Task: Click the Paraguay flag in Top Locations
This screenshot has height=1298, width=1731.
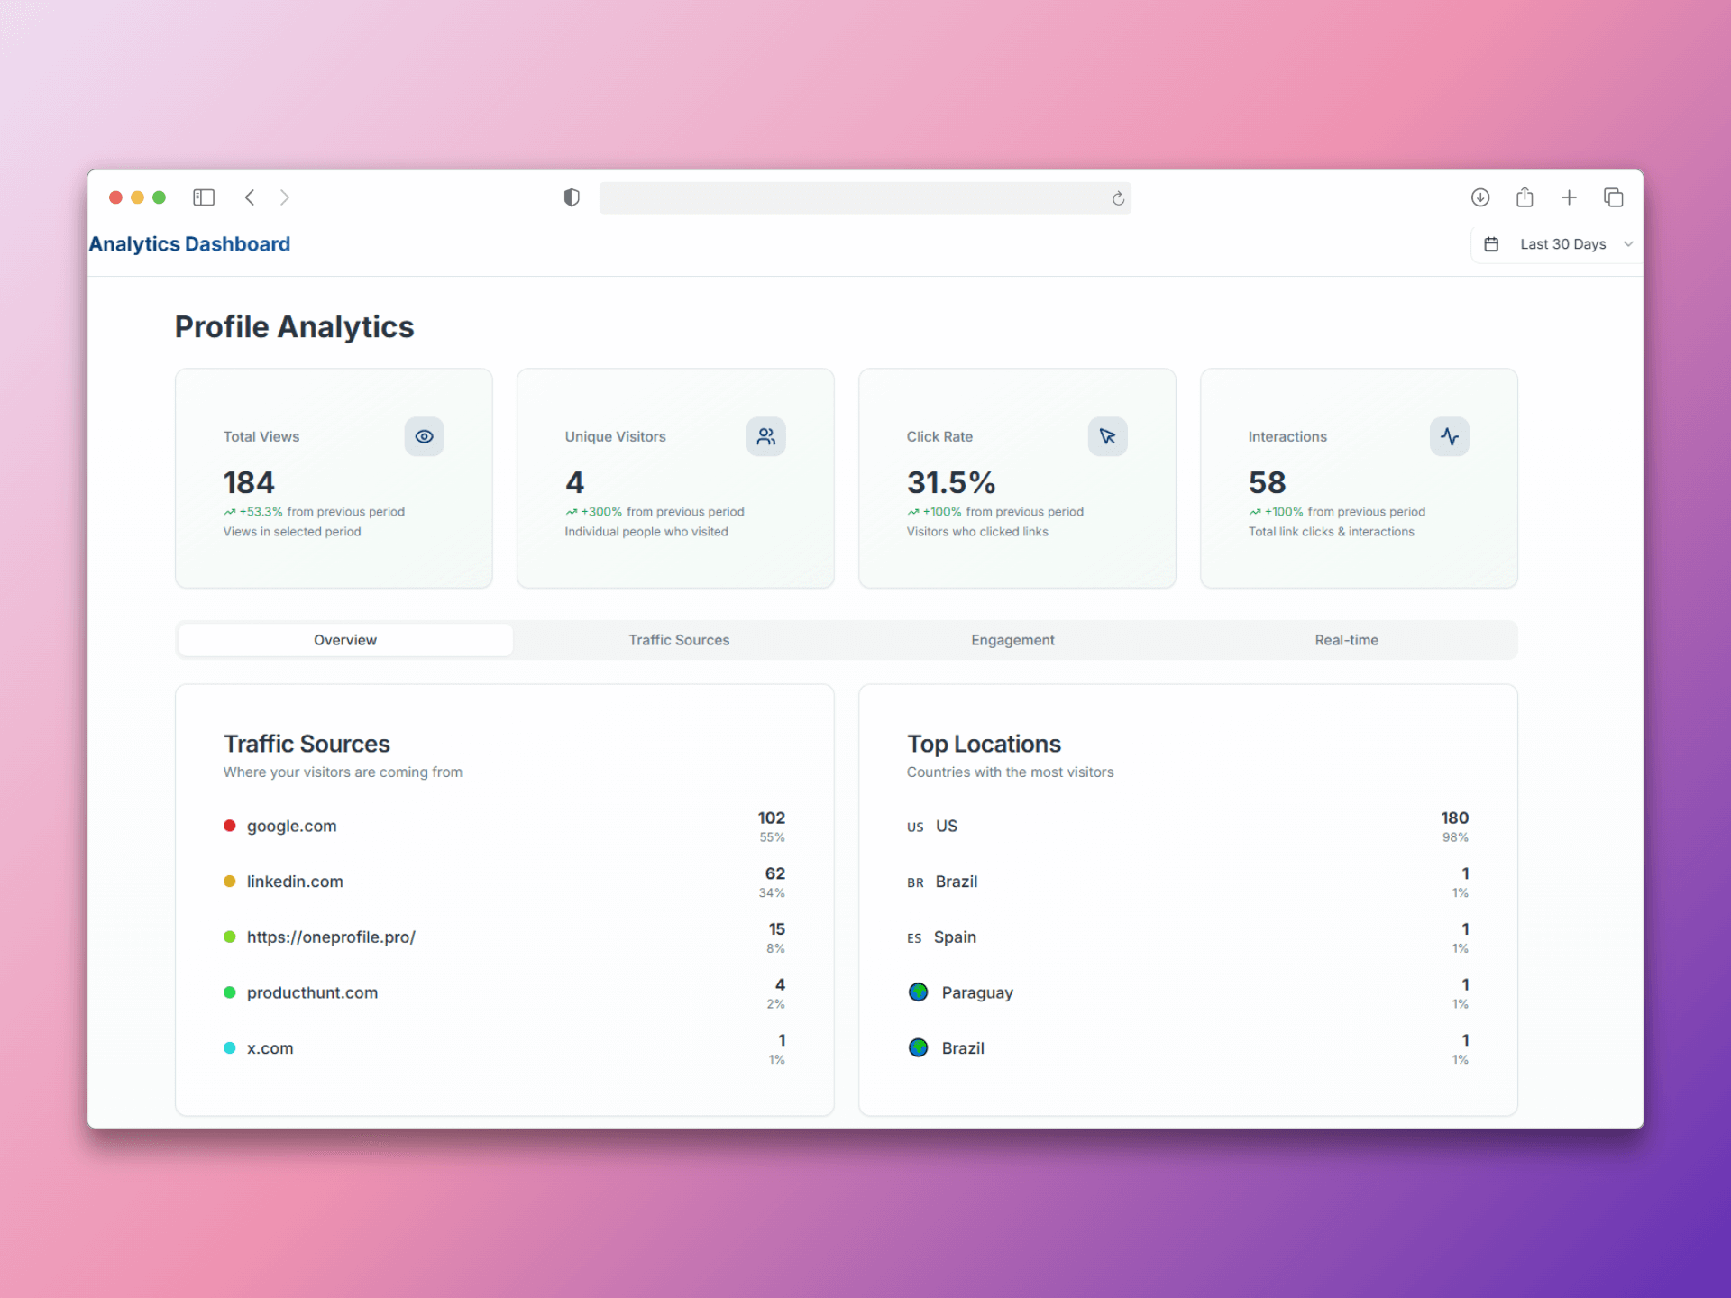Action: [x=919, y=992]
